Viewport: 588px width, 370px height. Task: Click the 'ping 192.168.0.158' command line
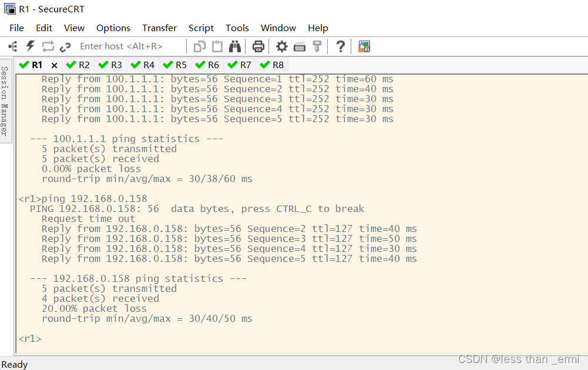(x=83, y=199)
